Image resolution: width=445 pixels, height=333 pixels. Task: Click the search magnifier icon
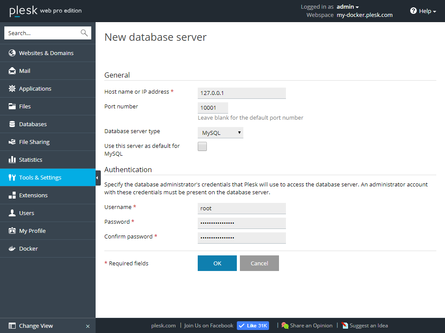click(84, 33)
